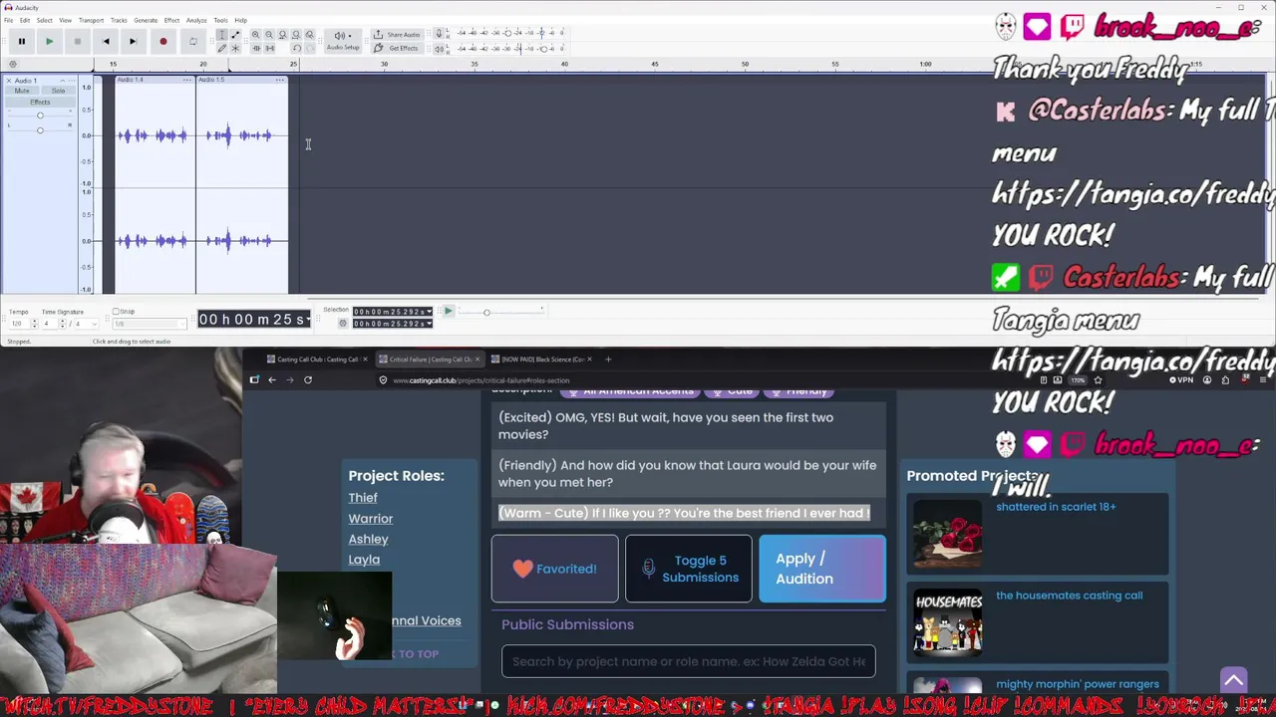The width and height of the screenshot is (1276, 717).
Task: Silence audio selection icon
Action: tap(269, 48)
